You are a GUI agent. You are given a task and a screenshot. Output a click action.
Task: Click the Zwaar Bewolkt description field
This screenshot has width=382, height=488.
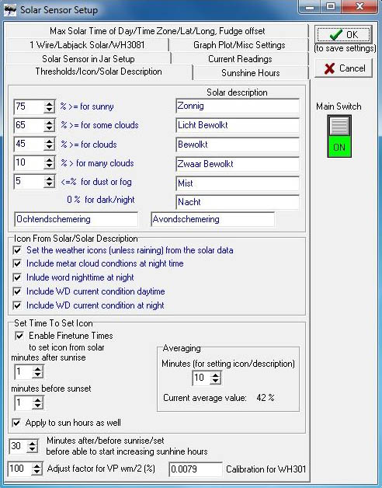coord(238,164)
